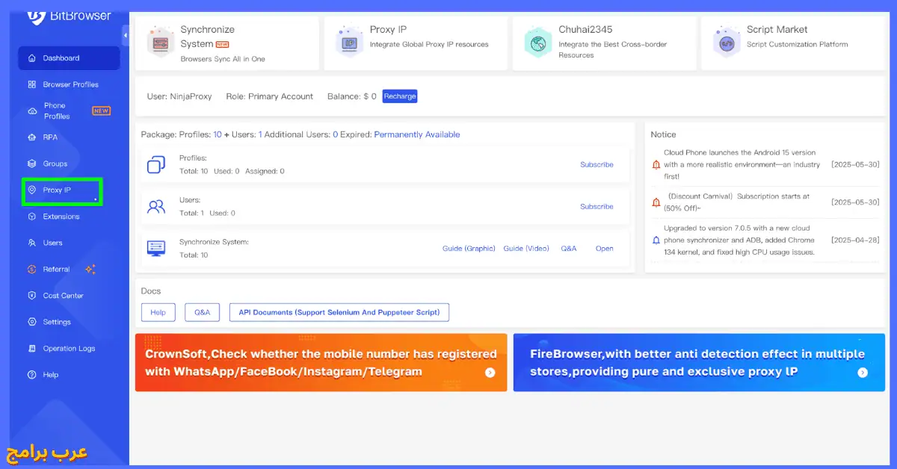Click the Cost Center shield icon
The width and height of the screenshot is (897, 469).
(31, 296)
